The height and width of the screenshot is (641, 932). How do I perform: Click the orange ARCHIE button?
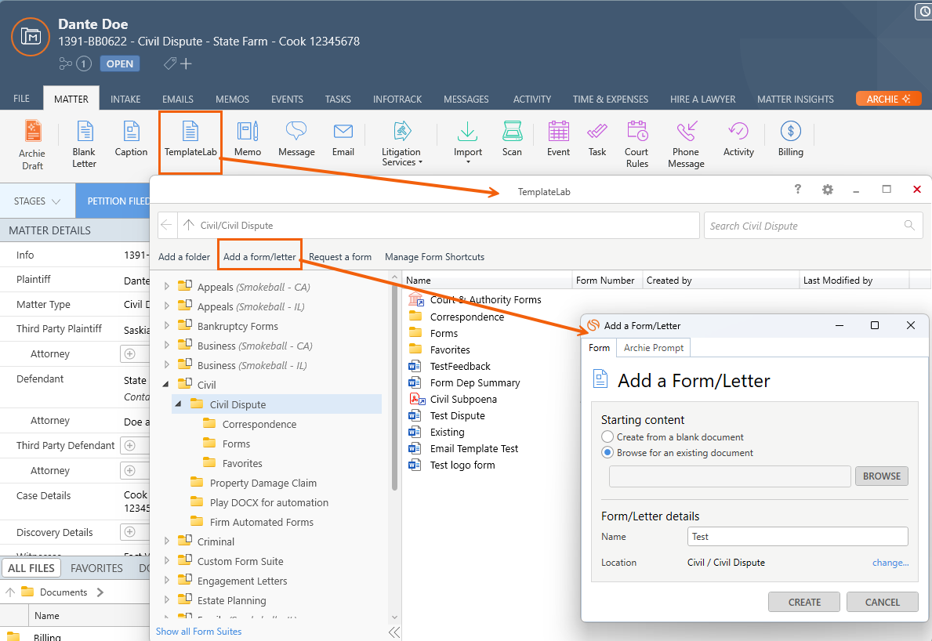tap(889, 99)
